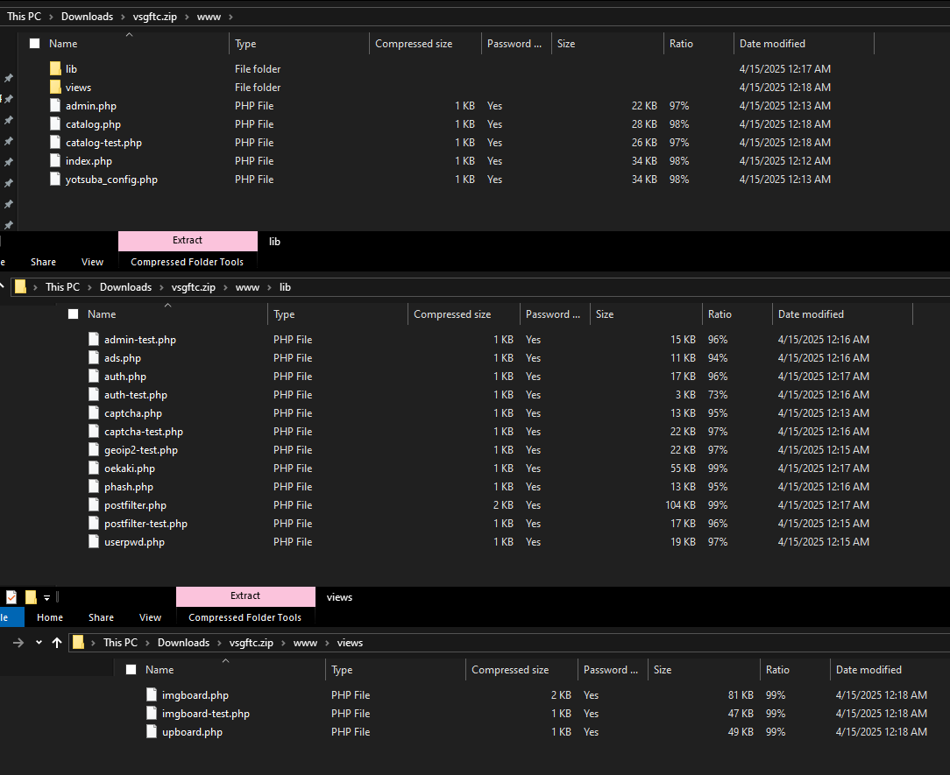Click the file icon beside userpwd.php
The height and width of the screenshot is (775, 950).
tap(93, 542)
